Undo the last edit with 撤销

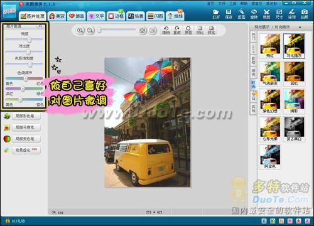tap(166, 30)
